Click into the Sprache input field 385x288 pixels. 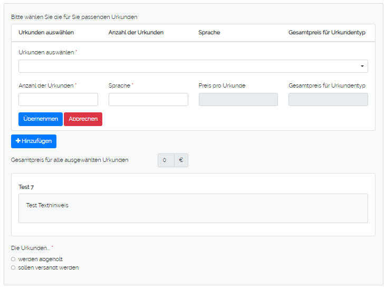click(x=148, y=100)
